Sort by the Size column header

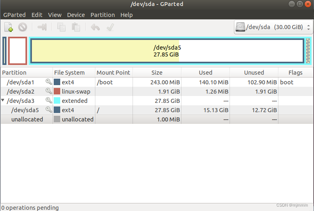[x=157, y=72]
